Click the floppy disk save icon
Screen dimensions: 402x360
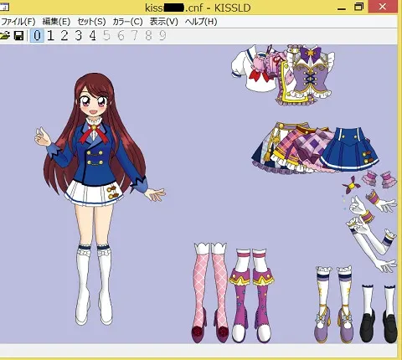[x=18, y=36]
